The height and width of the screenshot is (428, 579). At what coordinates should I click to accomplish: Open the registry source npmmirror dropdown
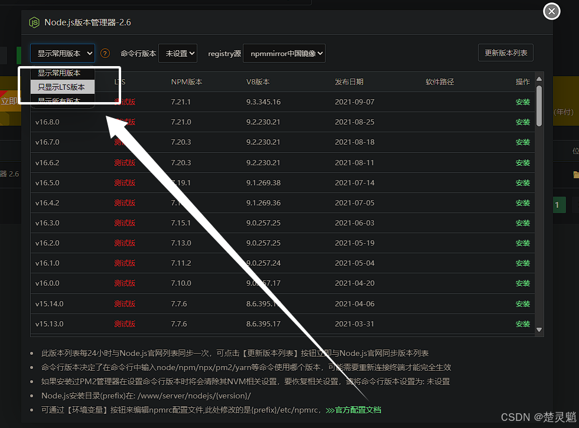[x=284, y=53]
